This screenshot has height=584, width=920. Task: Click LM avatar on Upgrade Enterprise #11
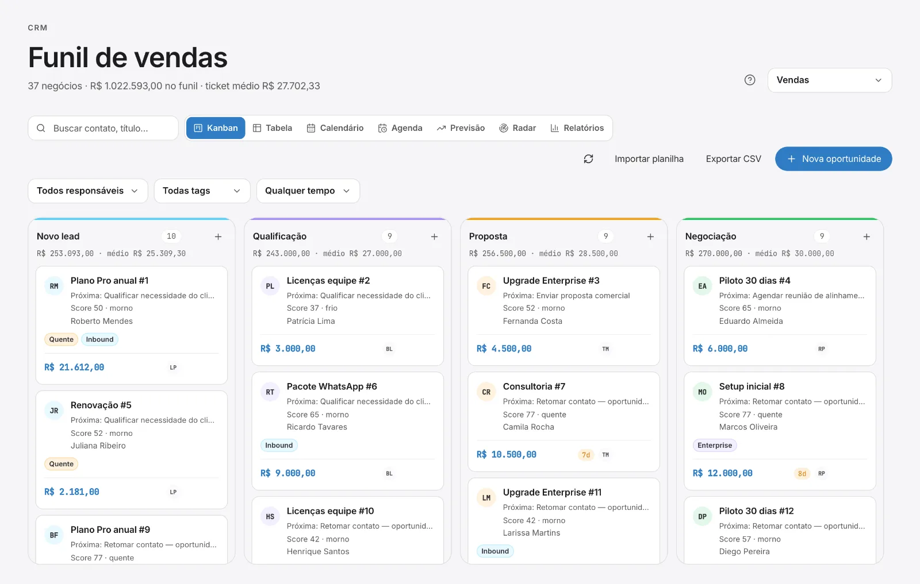[486, 498]
